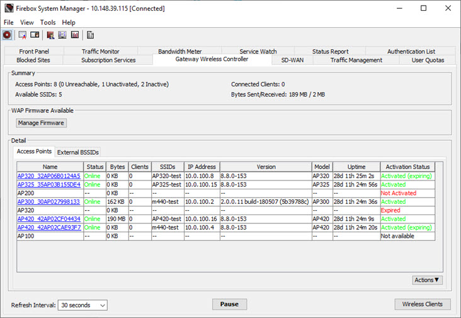Open HostWatch monitor icon in toolbar

pyautogui.click(x=62, y=35)
